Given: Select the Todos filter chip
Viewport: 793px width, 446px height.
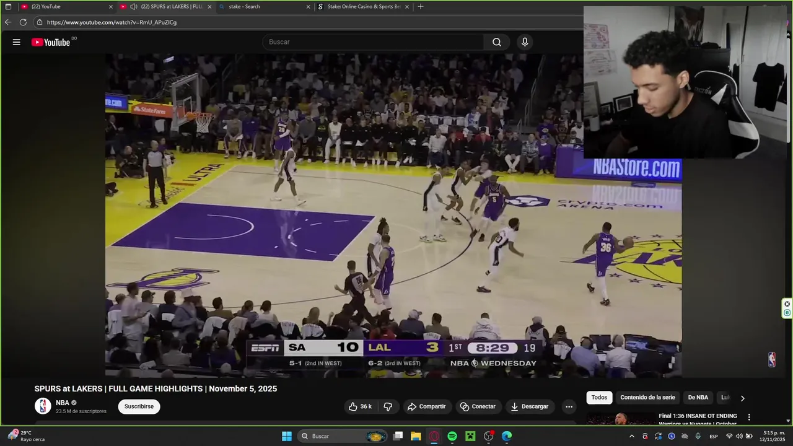Looking at the screenshot, I should coord(599,398).
